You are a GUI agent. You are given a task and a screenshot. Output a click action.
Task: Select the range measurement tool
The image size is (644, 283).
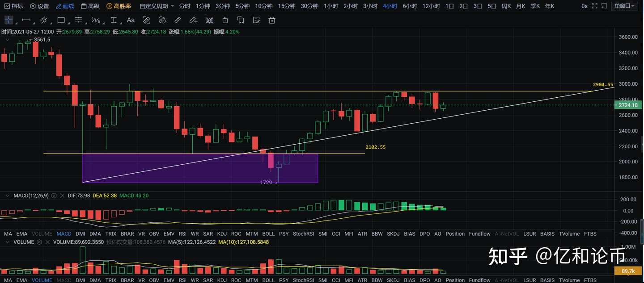point(114,20)
